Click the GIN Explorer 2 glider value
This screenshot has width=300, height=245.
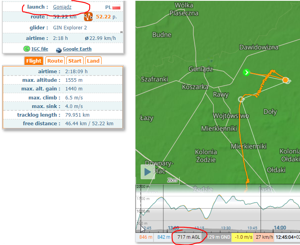point(70,28)
